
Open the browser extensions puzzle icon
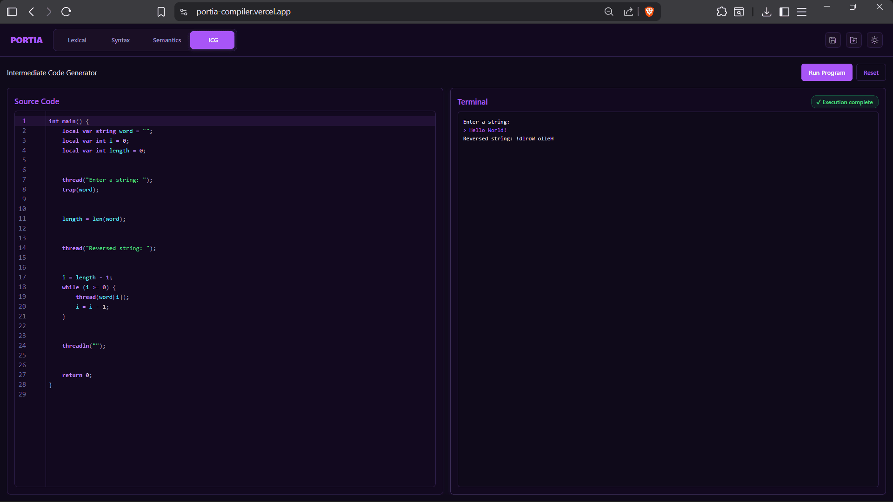722,12
